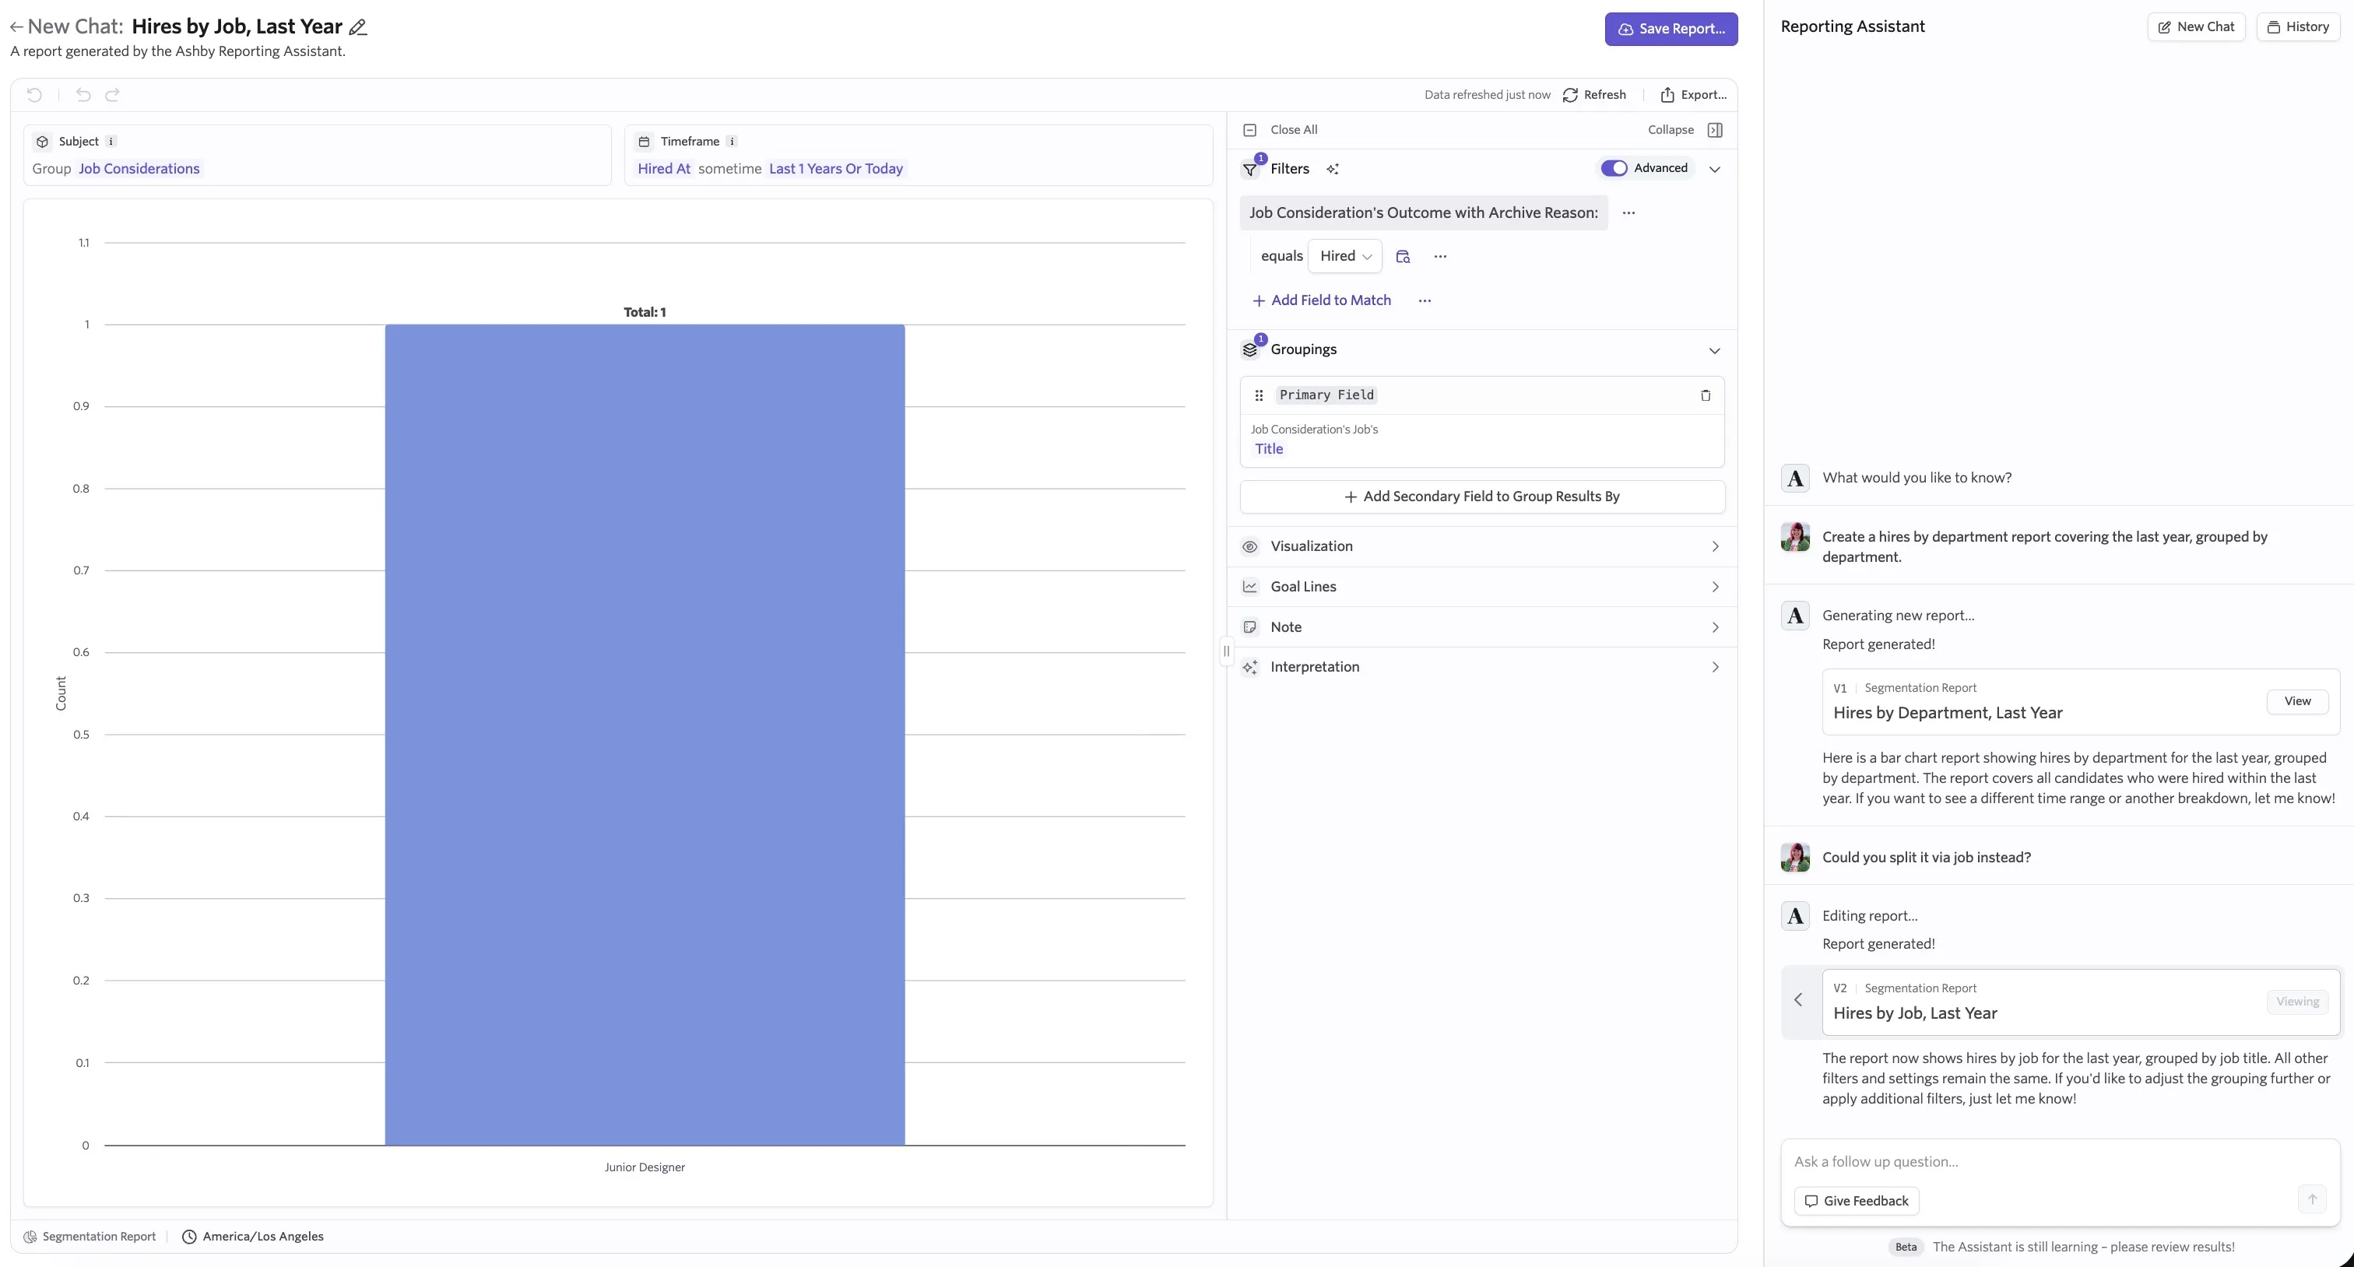Click America/Los Angeles timezone
This screenshot has height=1267, width=2354.
click(x=253, y=1237)
